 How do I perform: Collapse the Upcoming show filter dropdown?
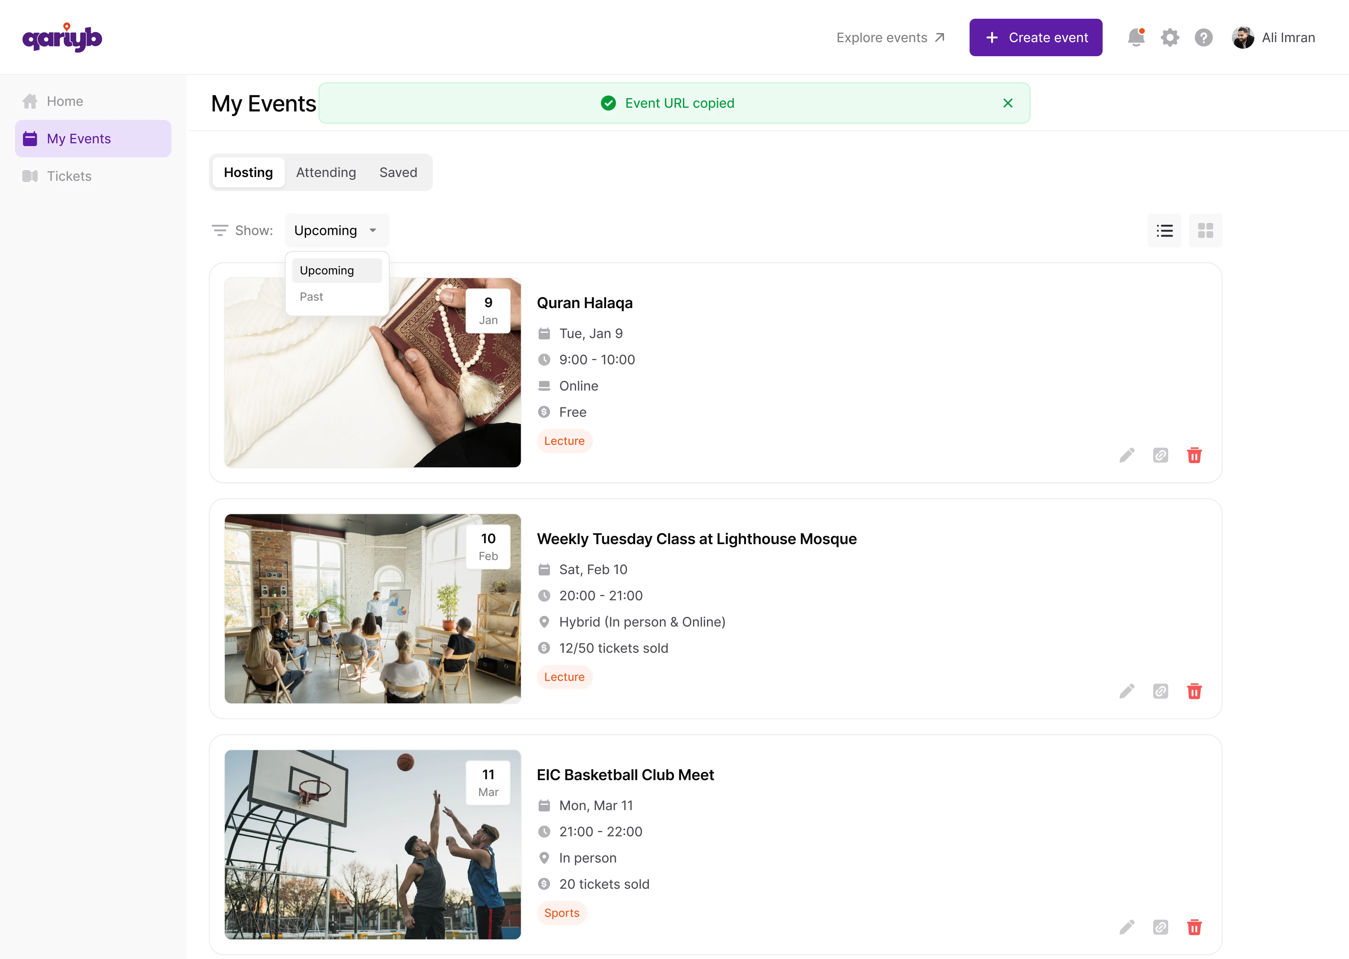pyautogui.click(x=337, y=231)
